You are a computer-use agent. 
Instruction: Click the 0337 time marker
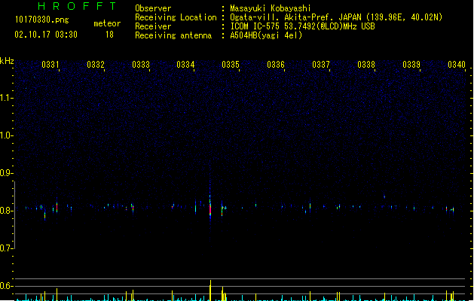click(321, 65)
